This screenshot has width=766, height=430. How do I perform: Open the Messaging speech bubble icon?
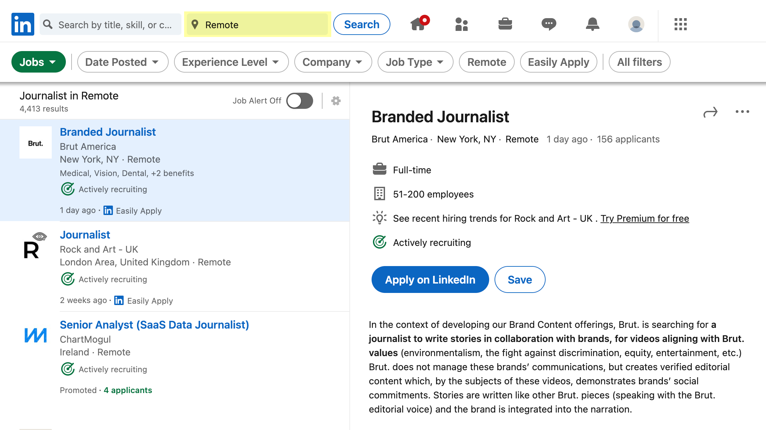[549, 24]
